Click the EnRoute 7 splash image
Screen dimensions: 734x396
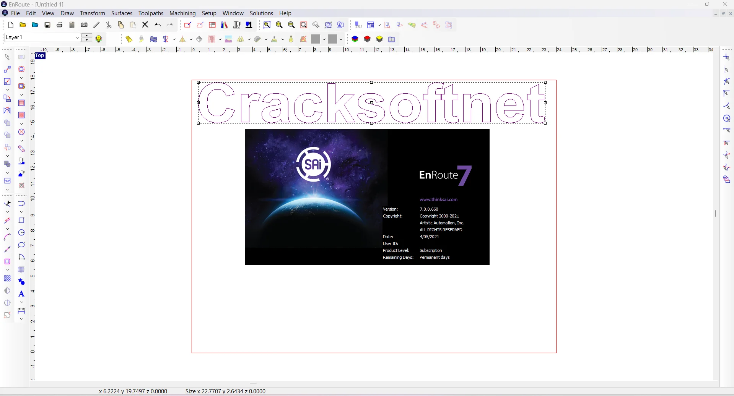(367, 197)
